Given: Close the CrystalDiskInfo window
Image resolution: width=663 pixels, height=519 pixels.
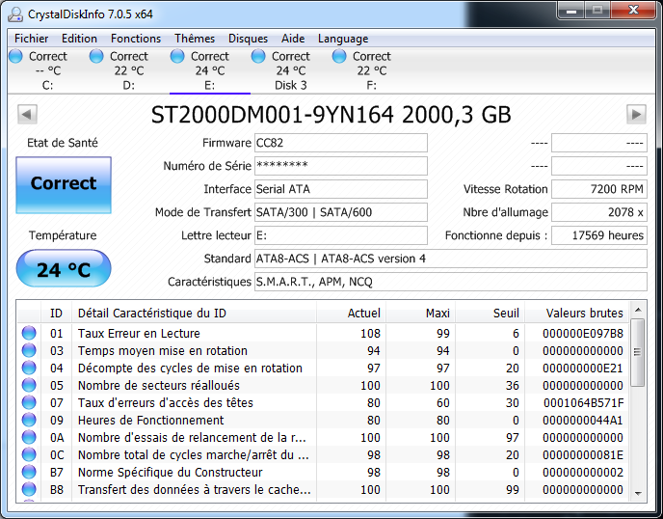Looking at the screenshot, I should (633, 11).
